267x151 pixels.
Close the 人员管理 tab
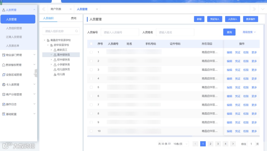97,9
